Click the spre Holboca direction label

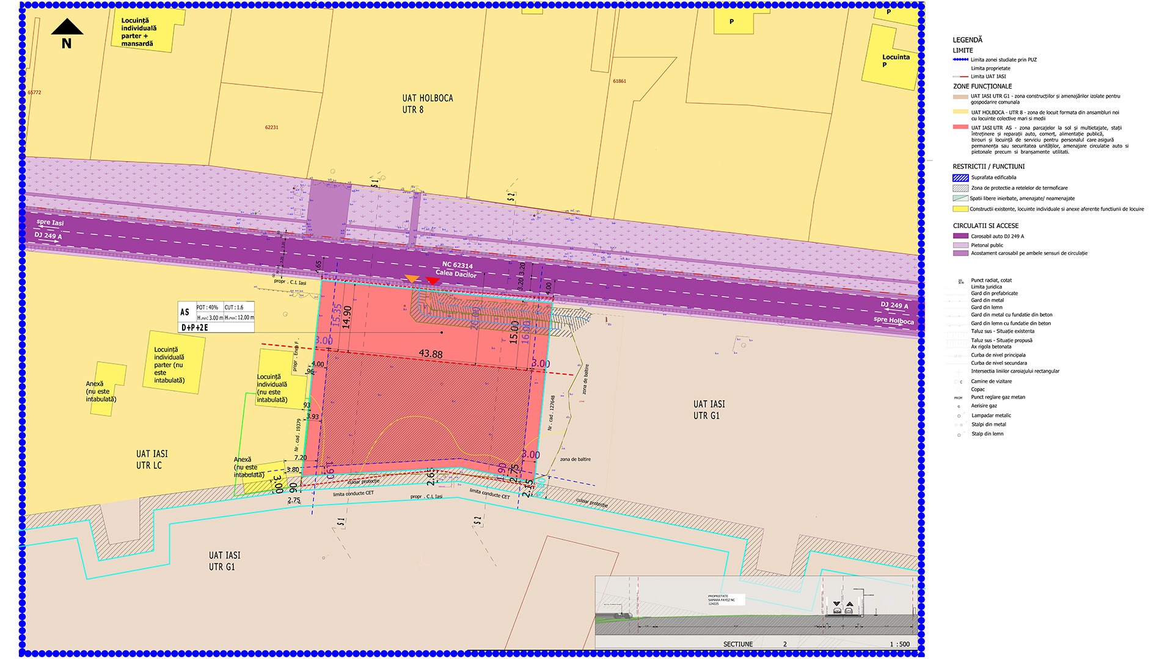tap(893, 320)
